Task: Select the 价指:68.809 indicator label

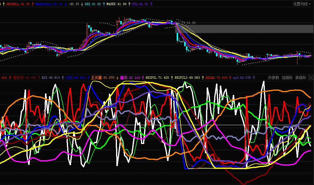Action: point(76,78)
